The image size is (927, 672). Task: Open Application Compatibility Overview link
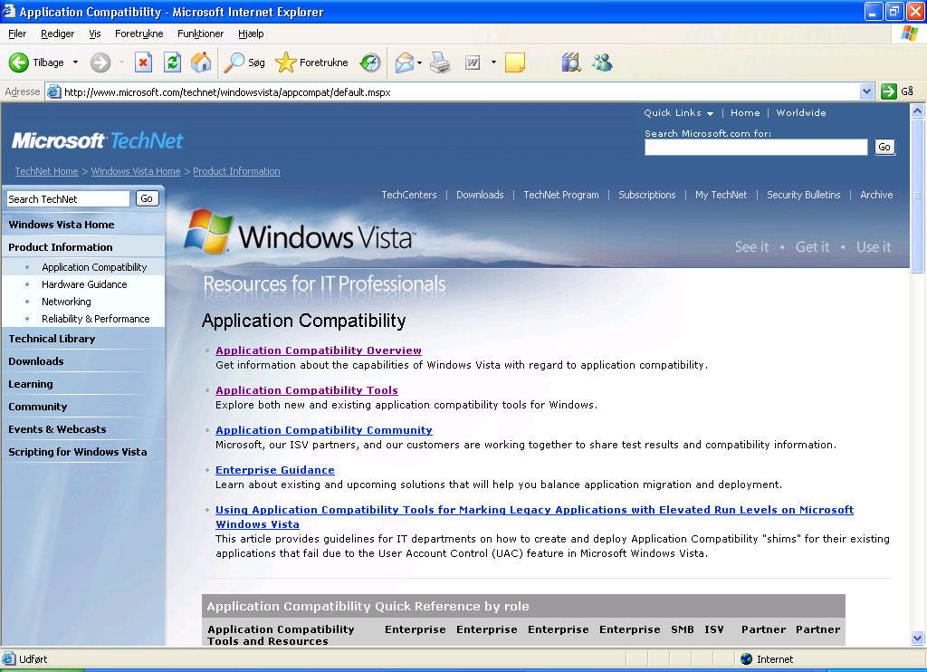pos(318,350)
